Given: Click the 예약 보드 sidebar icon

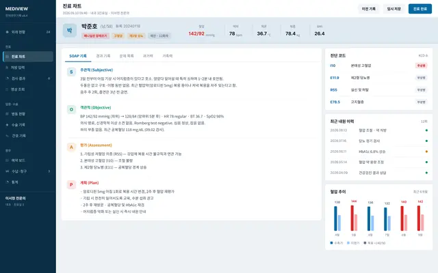Looking at the screenshot, I should pos(8,160).
